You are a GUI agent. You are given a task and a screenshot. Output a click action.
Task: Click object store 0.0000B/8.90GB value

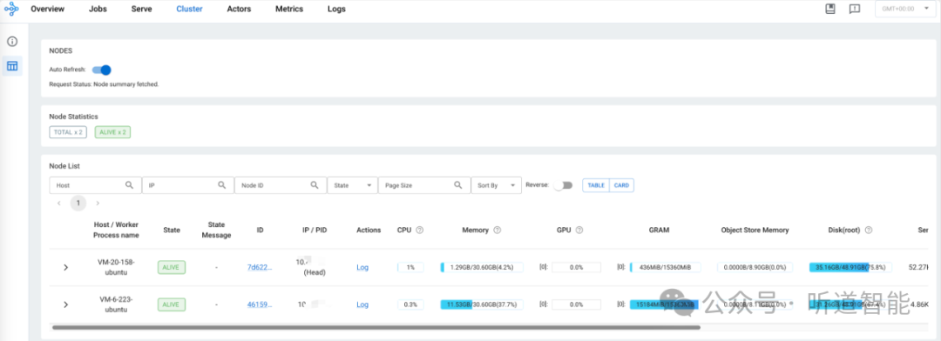point(755,267)
